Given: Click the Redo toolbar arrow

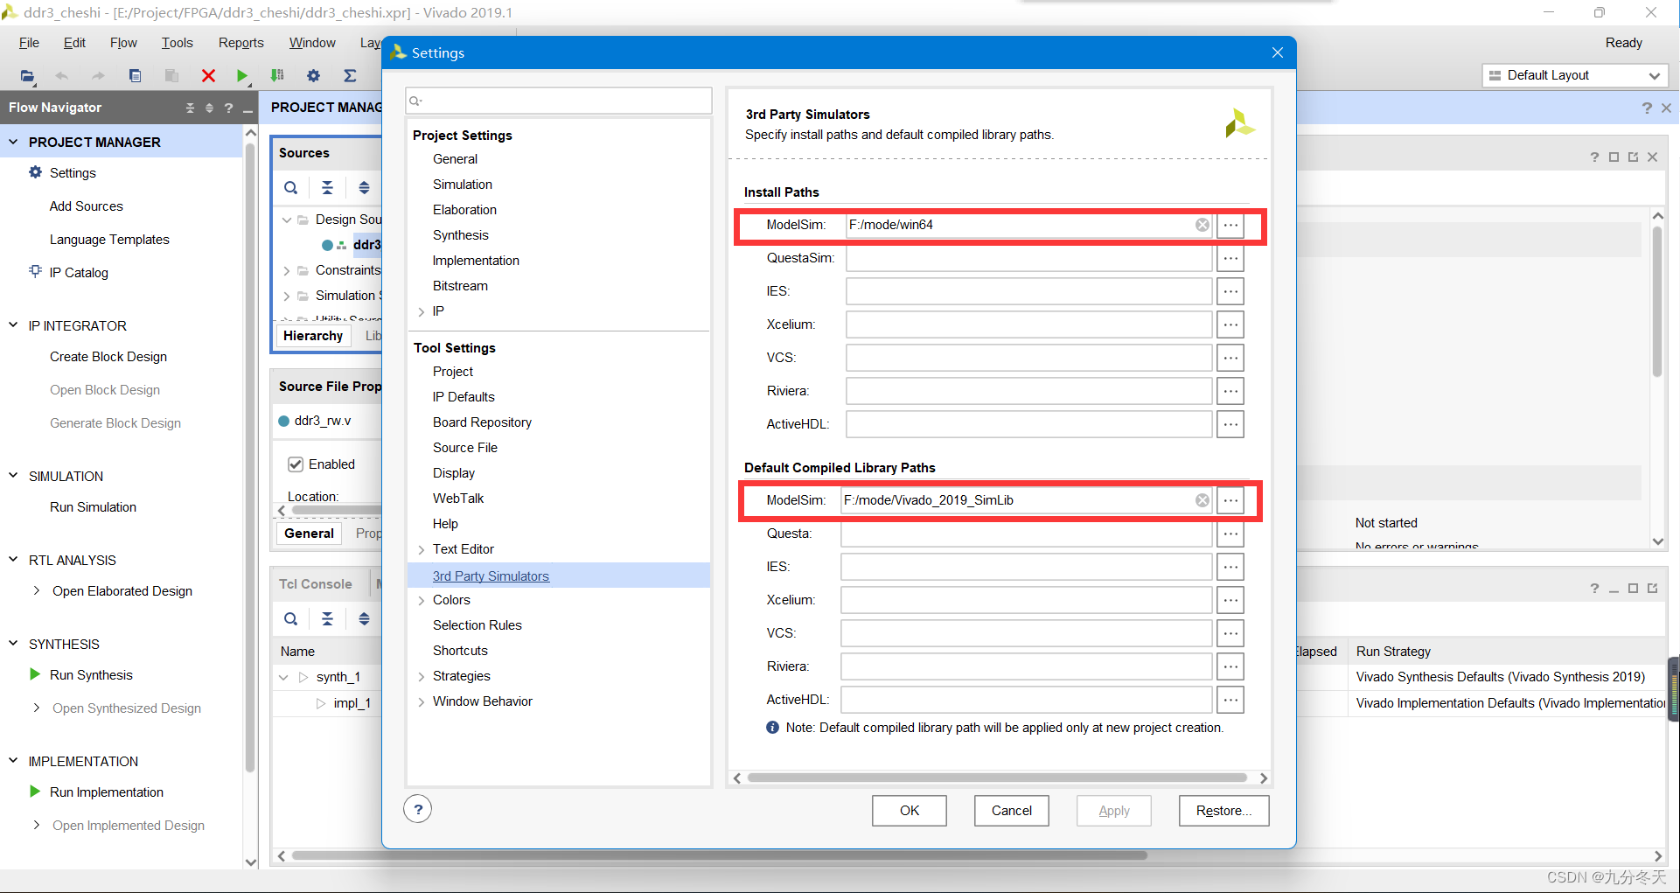Looking at the screenshot, I should [98, 76].
